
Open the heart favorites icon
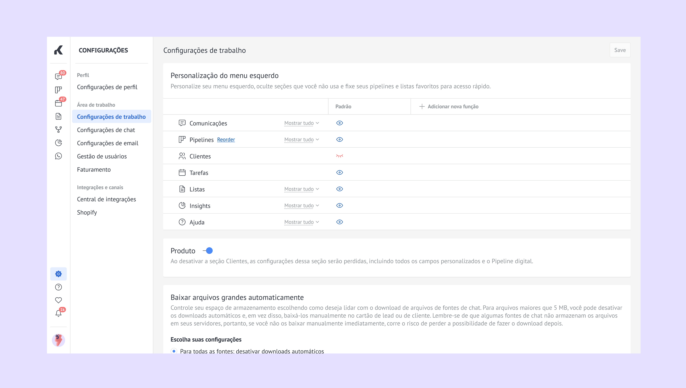click(59, 300)
